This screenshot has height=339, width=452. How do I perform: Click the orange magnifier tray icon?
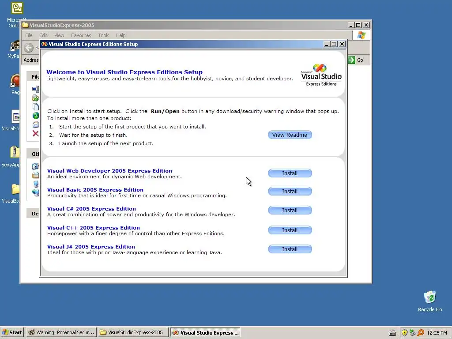[421, 333]
